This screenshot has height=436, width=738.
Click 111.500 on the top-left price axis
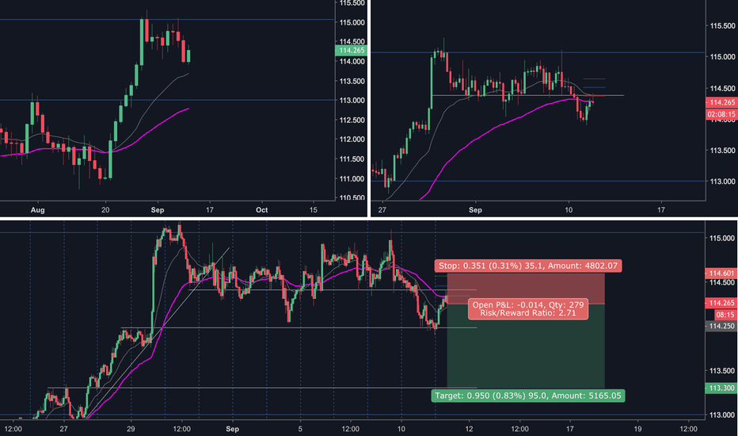coord(352,159)
